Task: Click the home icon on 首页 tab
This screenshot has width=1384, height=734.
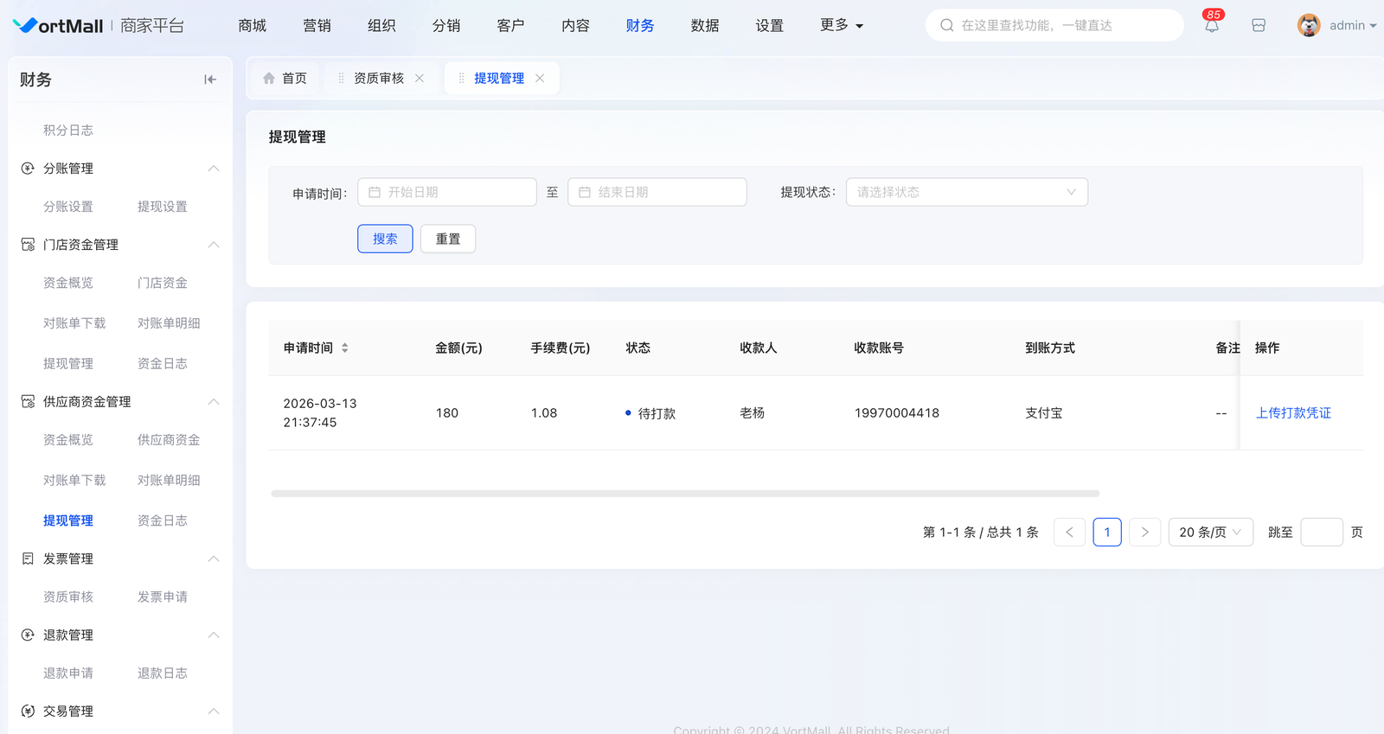Action: [269, 79]
